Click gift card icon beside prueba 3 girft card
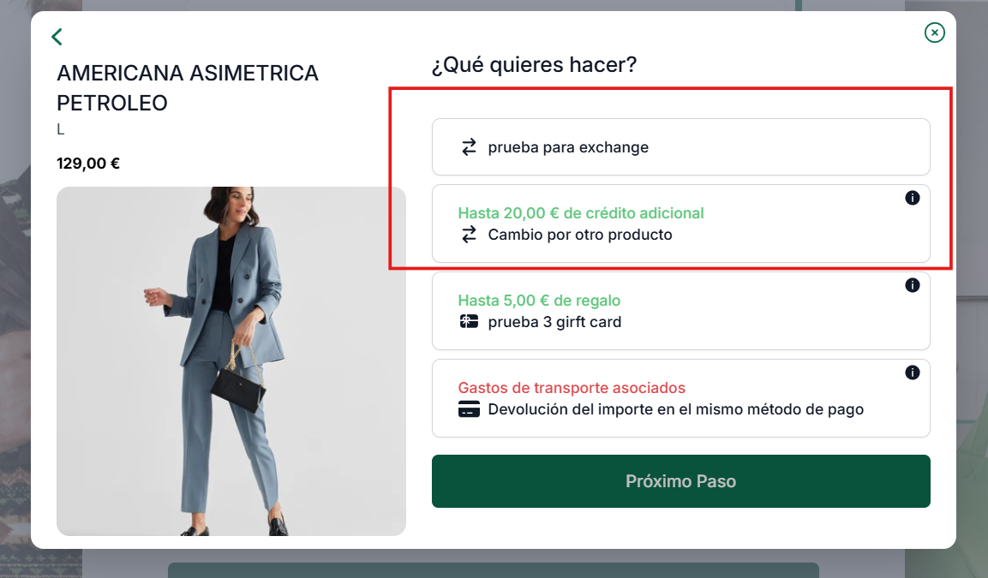 (x=469, y=322)
